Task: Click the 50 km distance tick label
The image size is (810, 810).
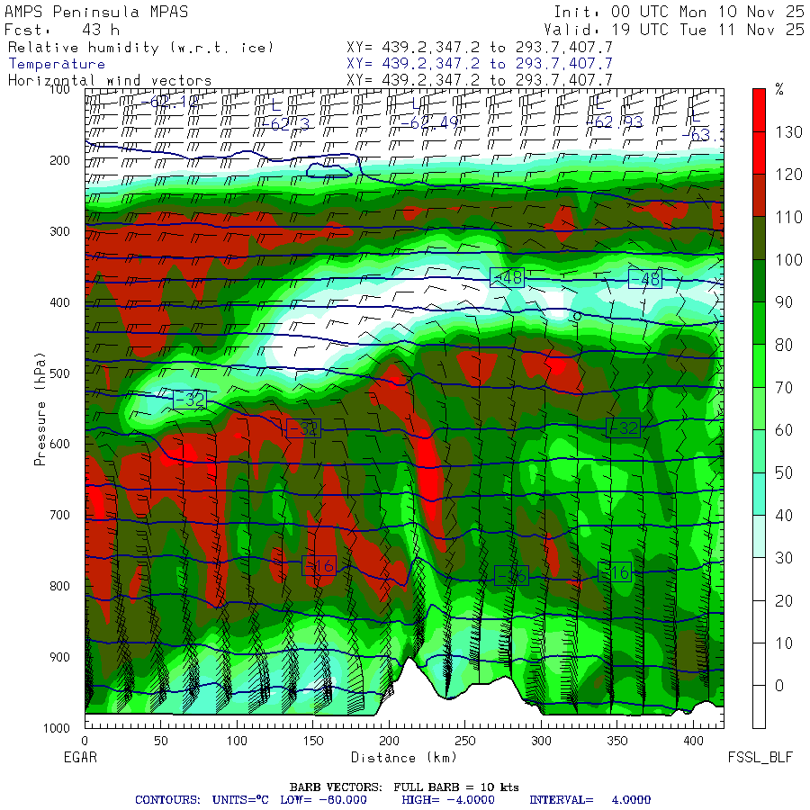Action: point(161,741)
